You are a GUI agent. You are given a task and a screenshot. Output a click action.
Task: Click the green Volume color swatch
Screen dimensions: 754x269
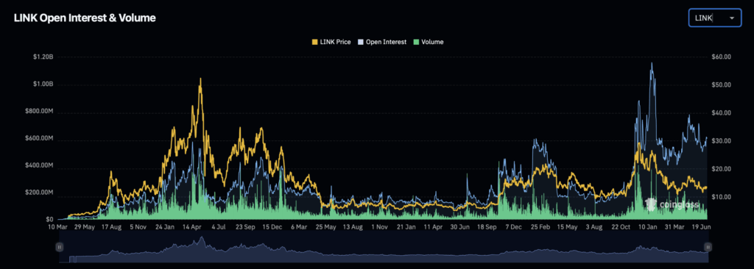click(416, 42)
